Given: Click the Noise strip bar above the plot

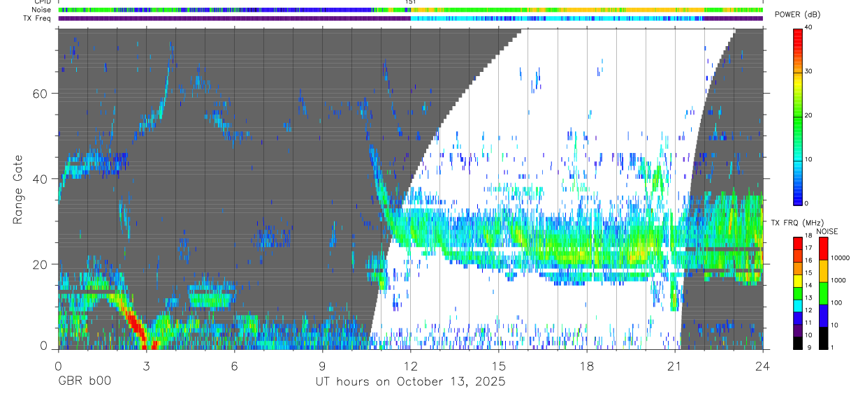Looking at the screenshot, I should pyautogui.click(x=410, y=10).
